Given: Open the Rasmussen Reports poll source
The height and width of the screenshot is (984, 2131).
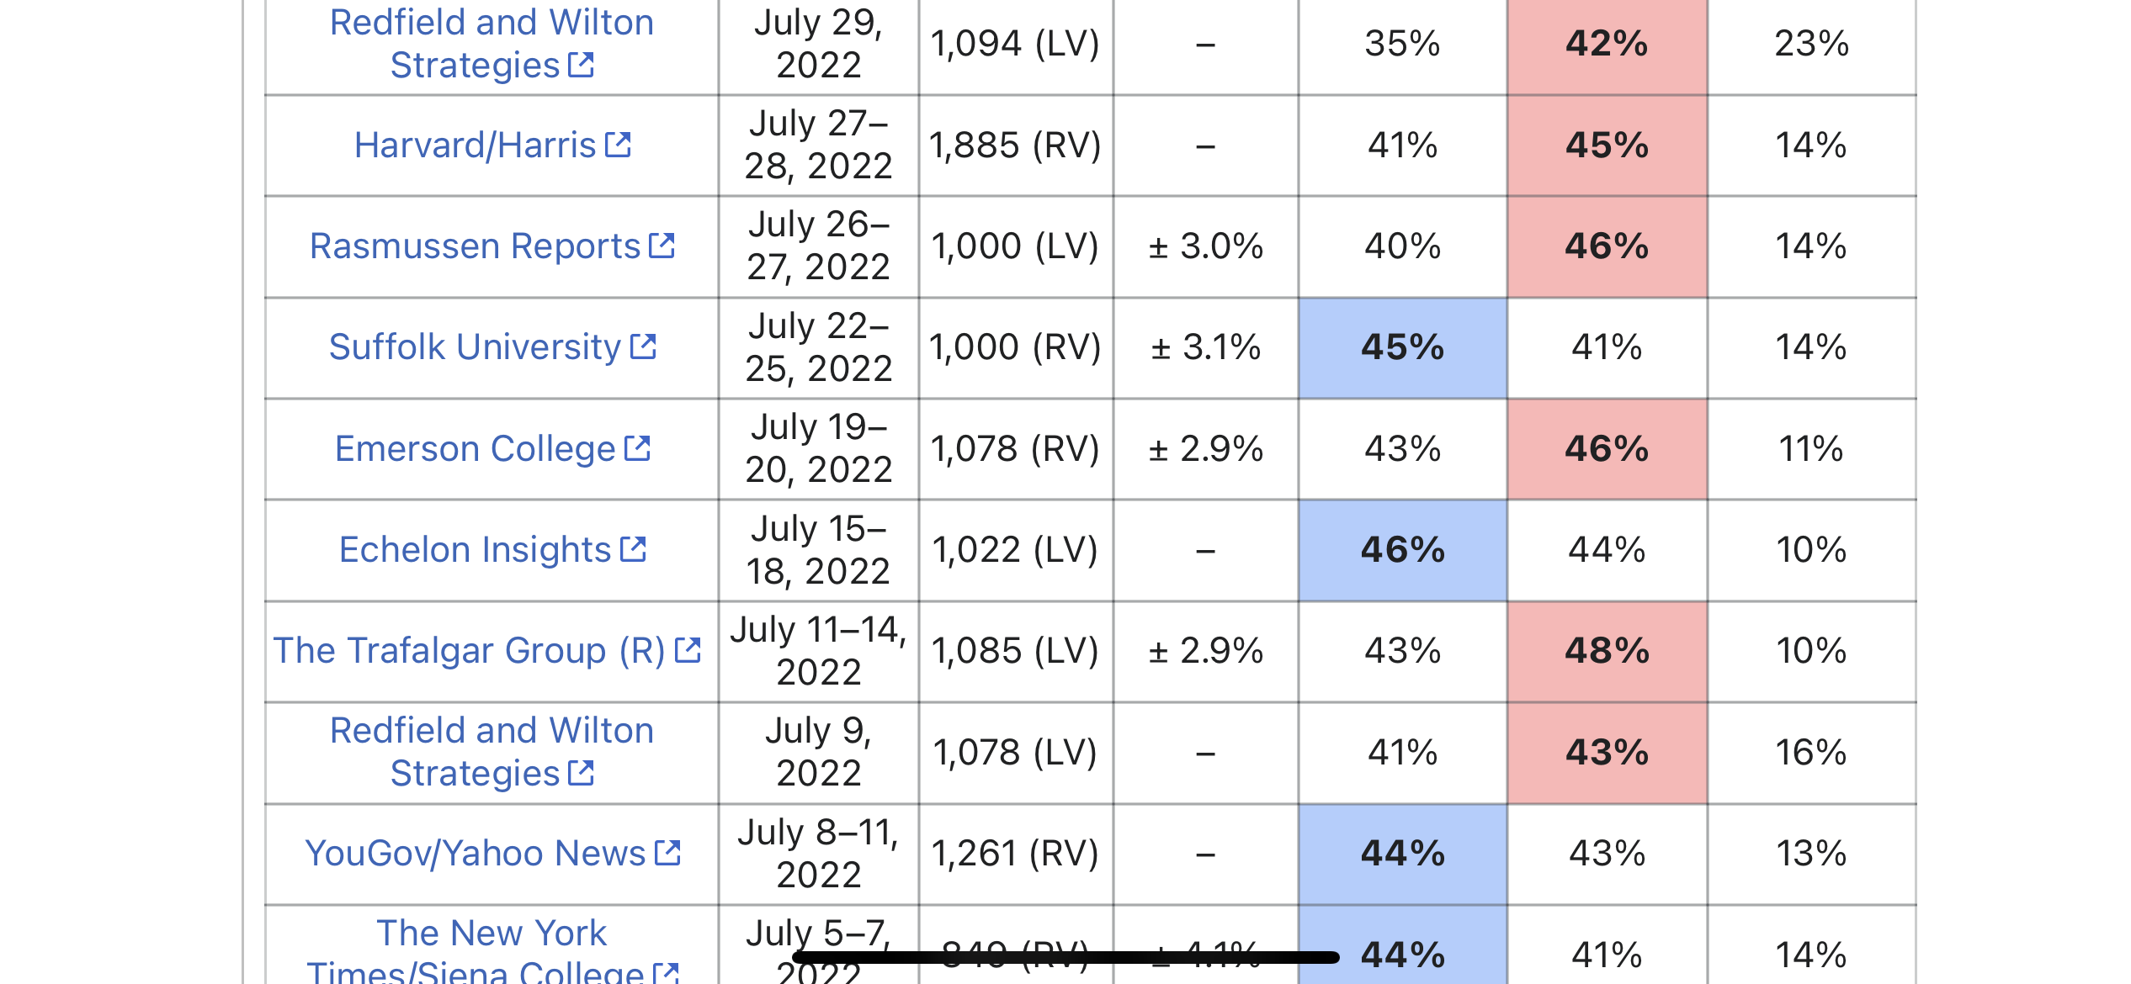Looking at the screenshot, I should coord(475,246).
